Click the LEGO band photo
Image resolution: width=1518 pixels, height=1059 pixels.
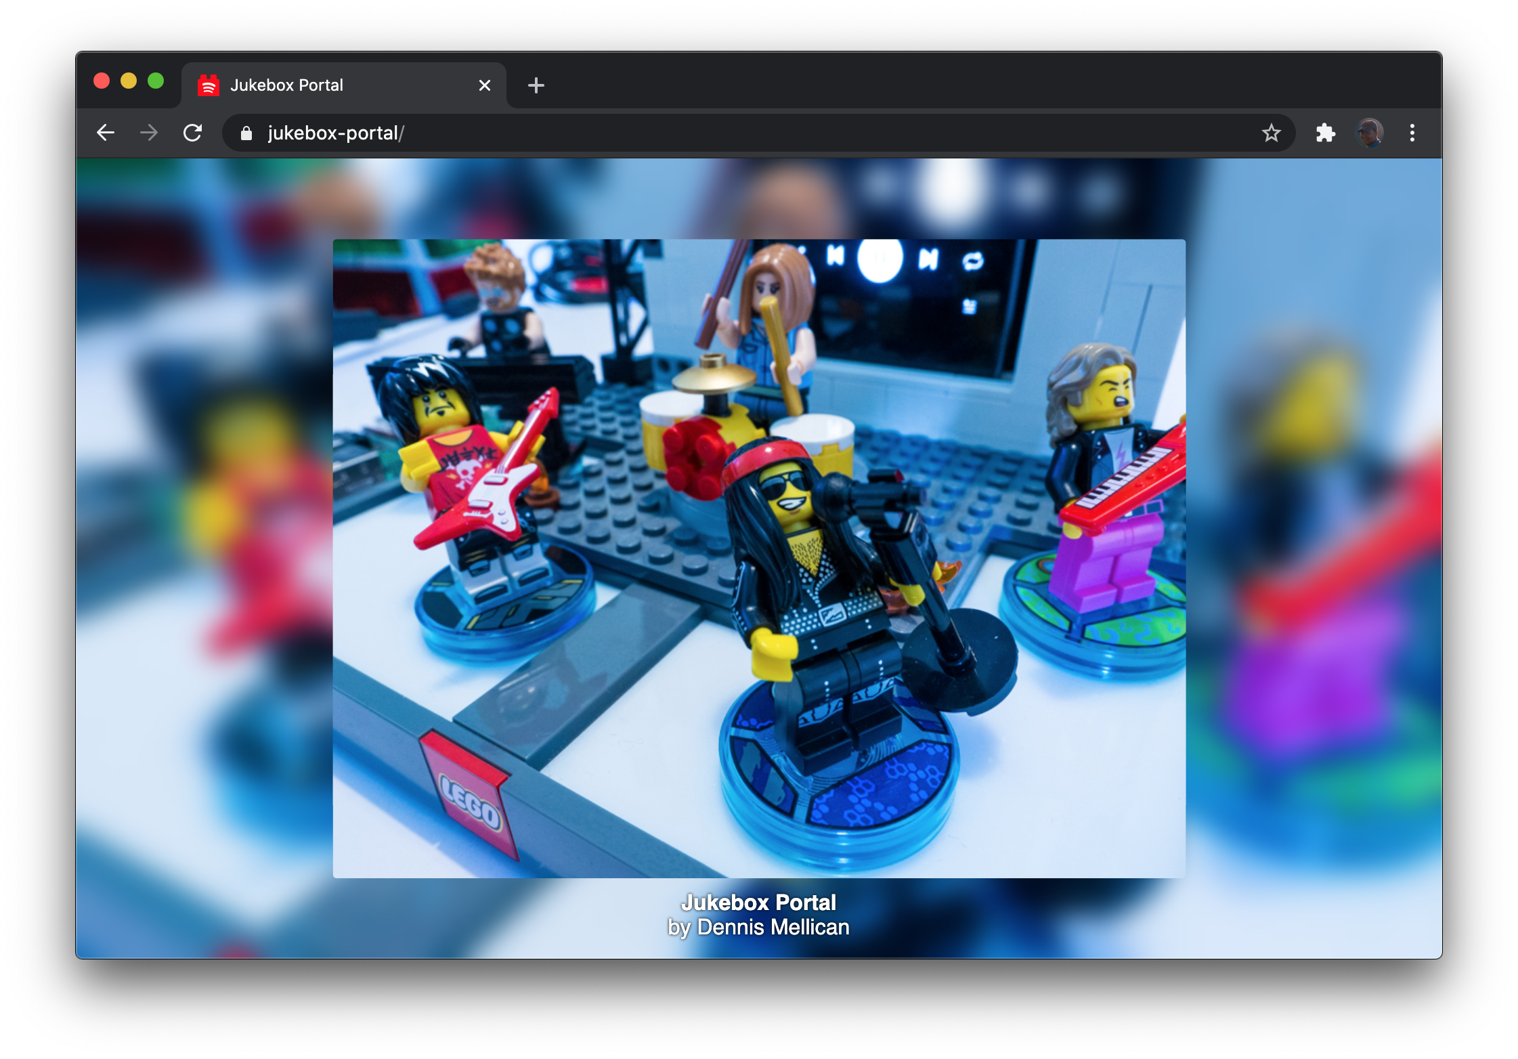758,558
